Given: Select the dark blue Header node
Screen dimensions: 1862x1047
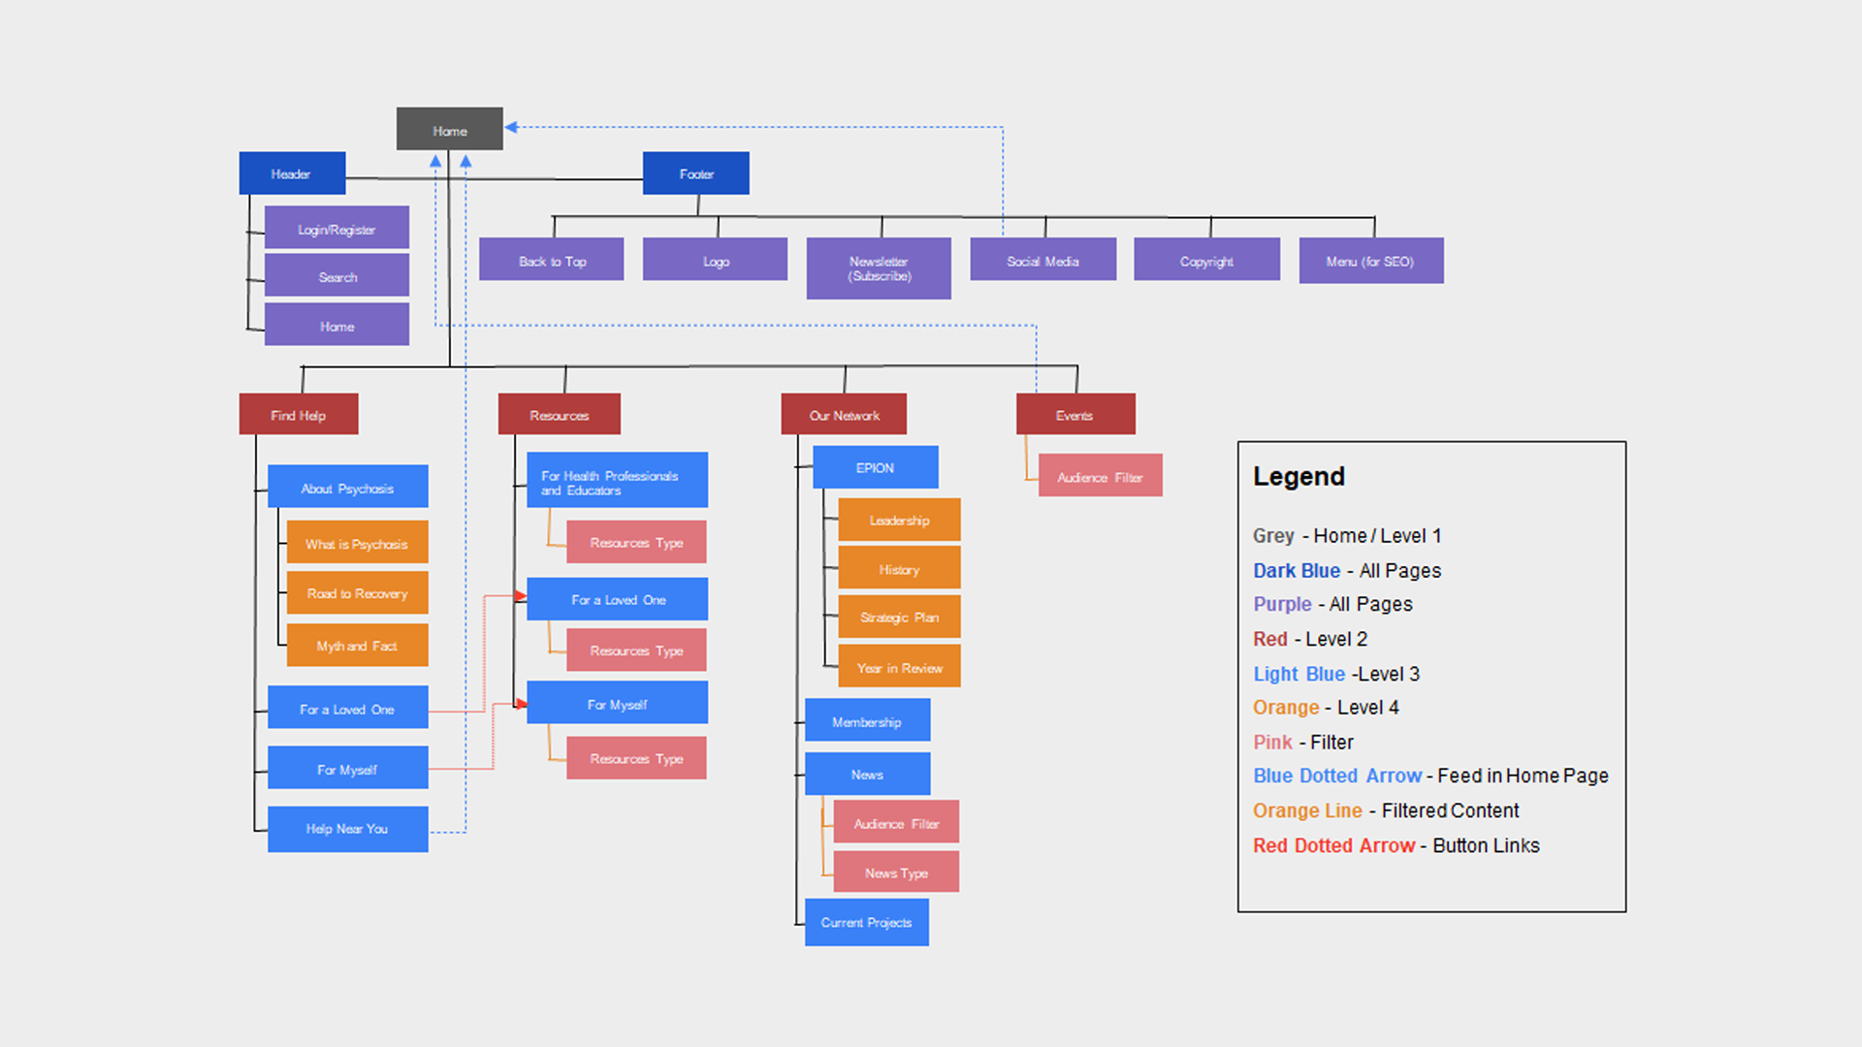Looking at the screenshot, I should (292, 174).
